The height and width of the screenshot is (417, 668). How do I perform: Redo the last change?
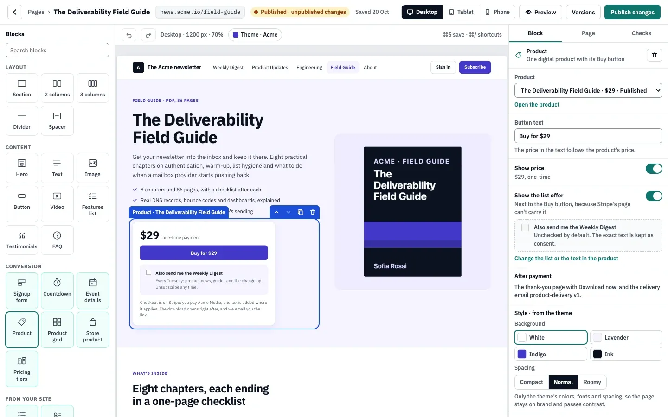coord(148,35)
